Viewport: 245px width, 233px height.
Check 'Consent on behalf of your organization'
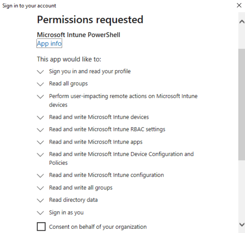point(41,227)
